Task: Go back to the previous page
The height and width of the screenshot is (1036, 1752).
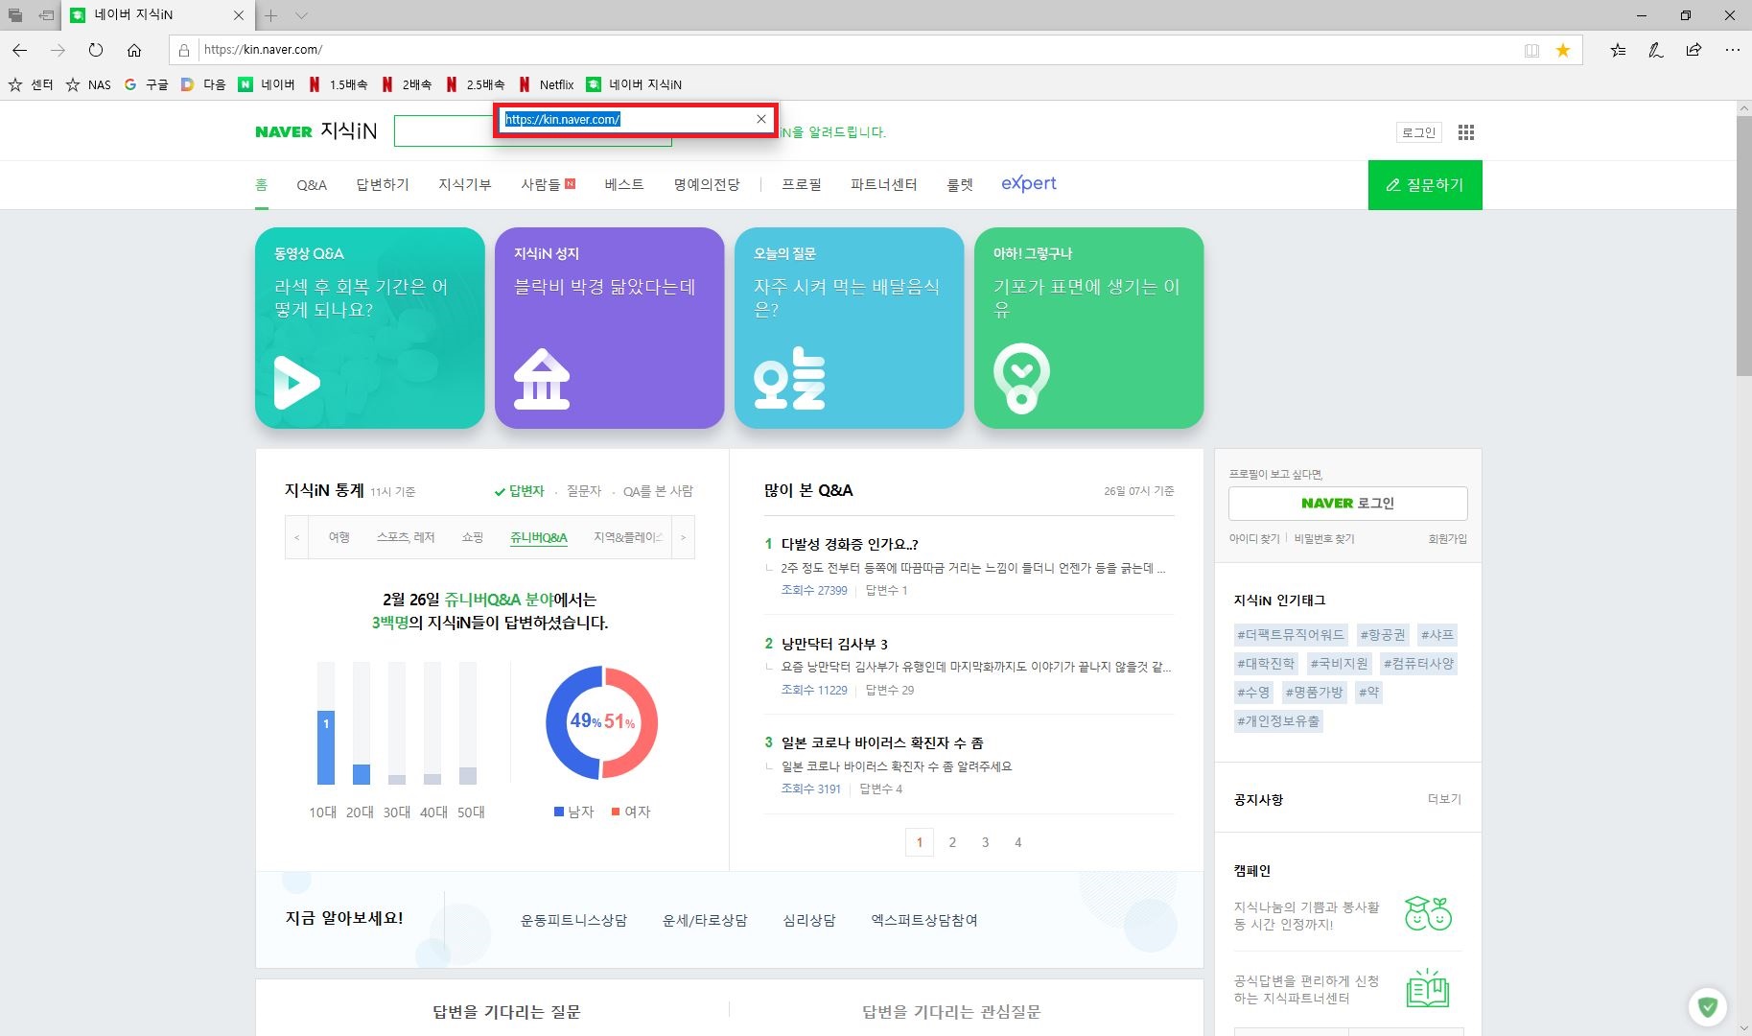Action: point(20,50)
